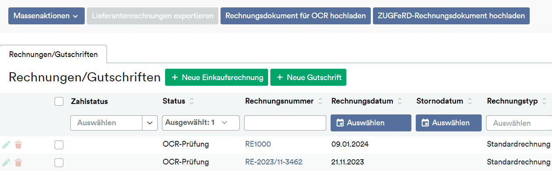Focus the Rechnungsnummer filter text field
This screenshot has width=552, height=171.
[285, 123]
